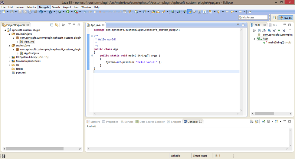This screenshot has width=295, height=159.
Task: Click the Next Annotation down-arrow icon
Action: tap(210, 12)
